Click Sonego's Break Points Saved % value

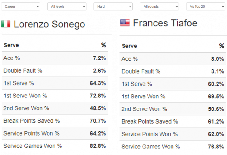98,121
